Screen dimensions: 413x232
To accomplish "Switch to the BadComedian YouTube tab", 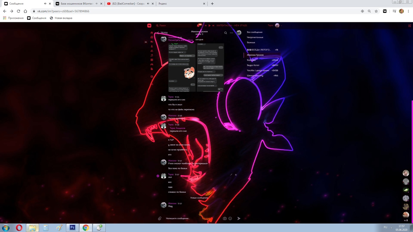I will 126,4.
